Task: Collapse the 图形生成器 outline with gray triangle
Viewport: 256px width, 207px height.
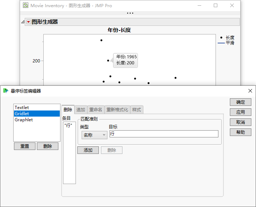Action: pyautogui.click(x=23, y=22)
